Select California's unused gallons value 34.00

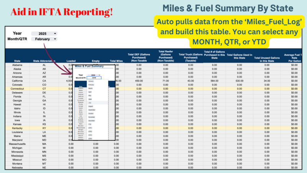267,81
